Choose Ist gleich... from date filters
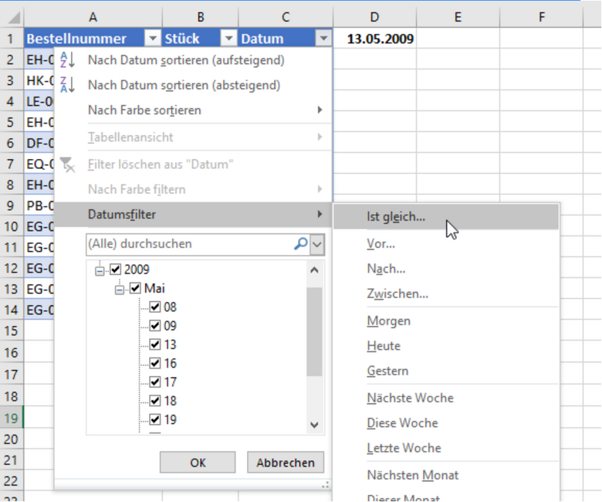The width and height of the screenshot is (602, 502). pyautogui.click(x=396, y=217)
